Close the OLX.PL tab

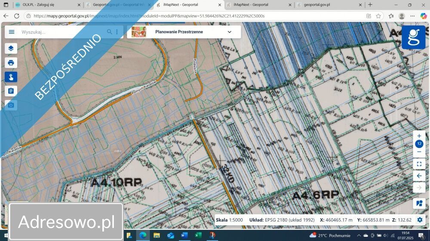(x=79, y=5)
